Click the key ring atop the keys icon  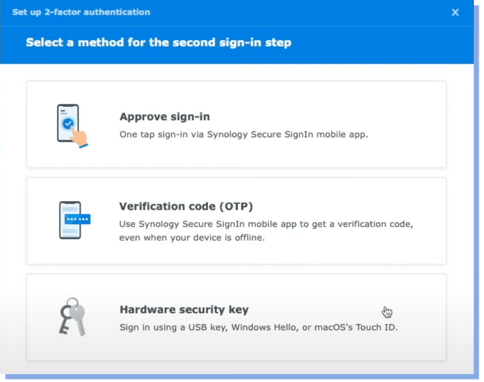[73, 303]
